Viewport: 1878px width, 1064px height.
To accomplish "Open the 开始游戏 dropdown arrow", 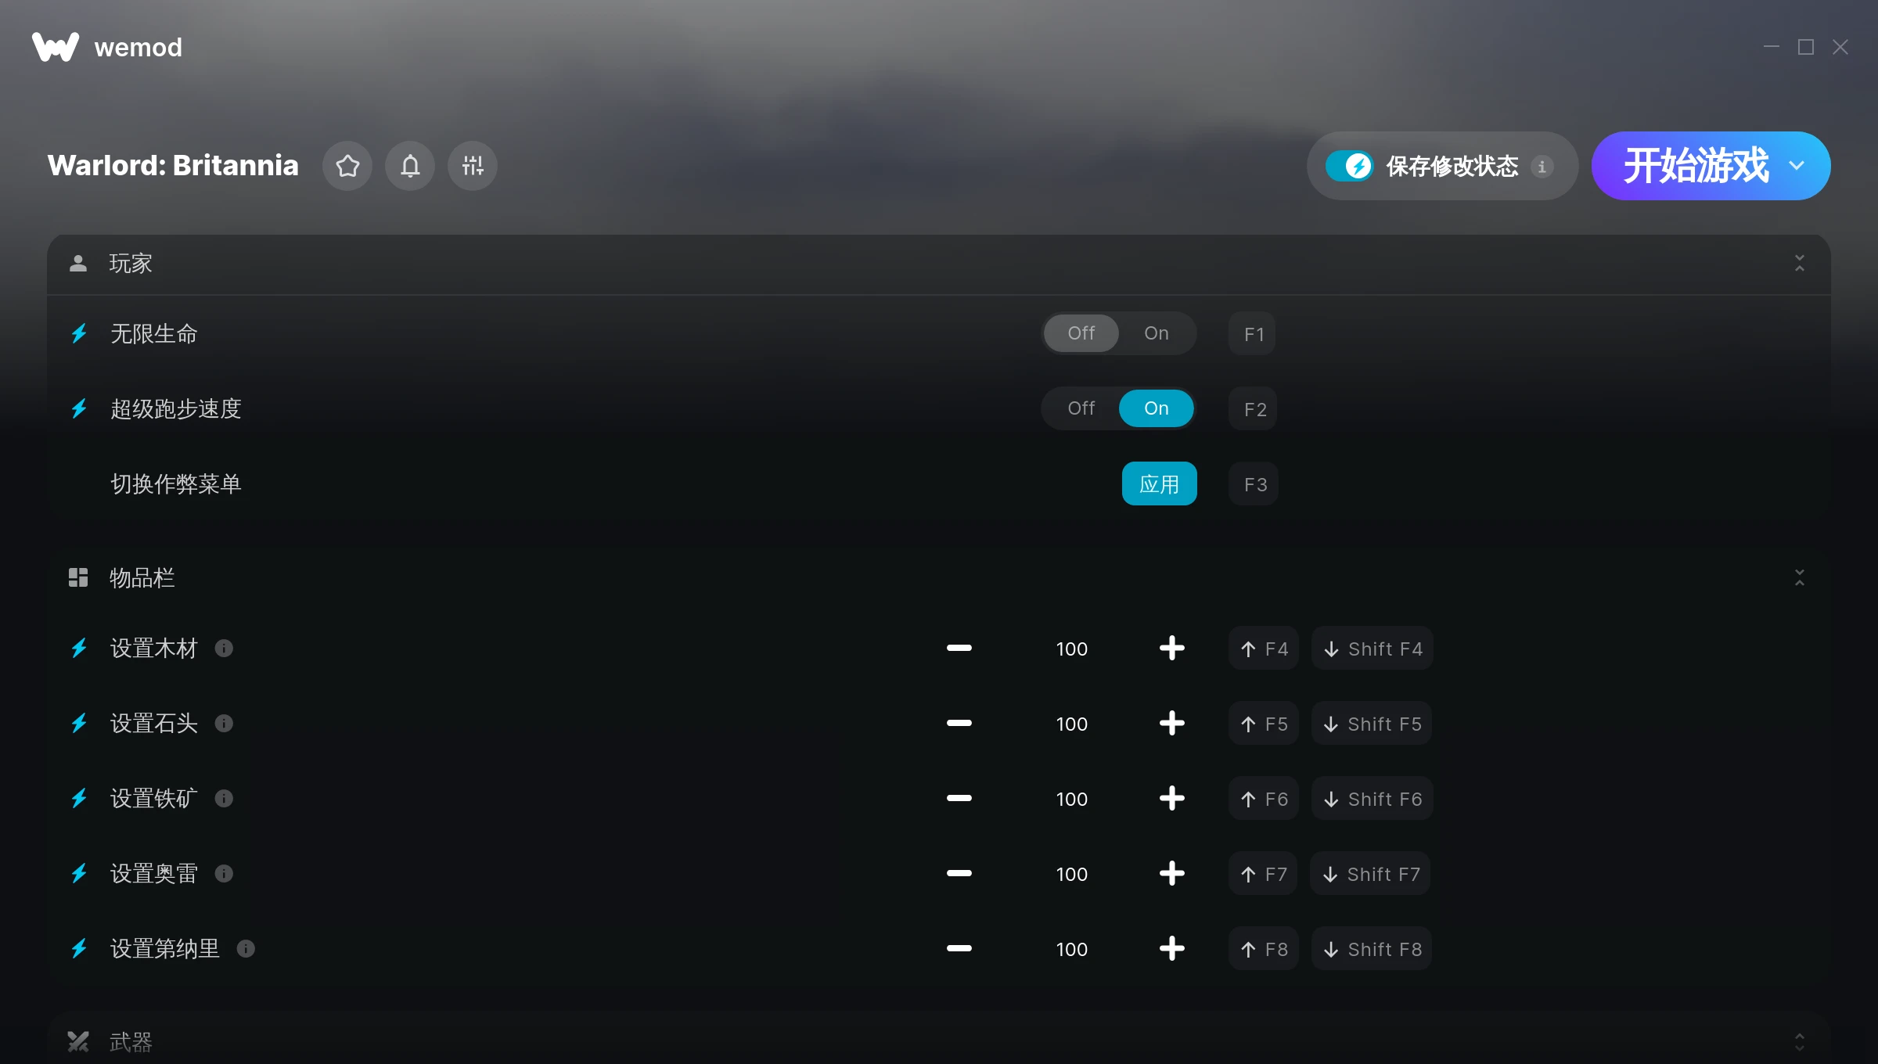I will click(1797, 166).
